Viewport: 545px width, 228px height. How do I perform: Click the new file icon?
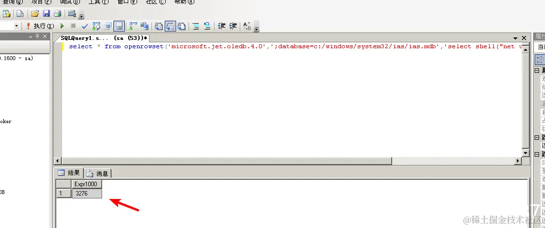click(x=20, y=13)
